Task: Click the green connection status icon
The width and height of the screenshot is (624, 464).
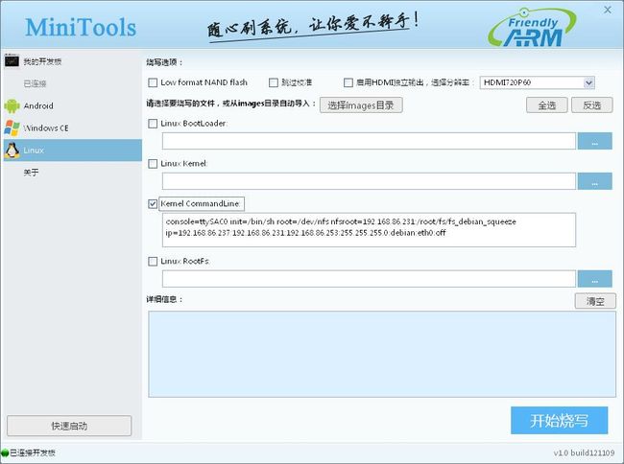Action: pos(5,452)
